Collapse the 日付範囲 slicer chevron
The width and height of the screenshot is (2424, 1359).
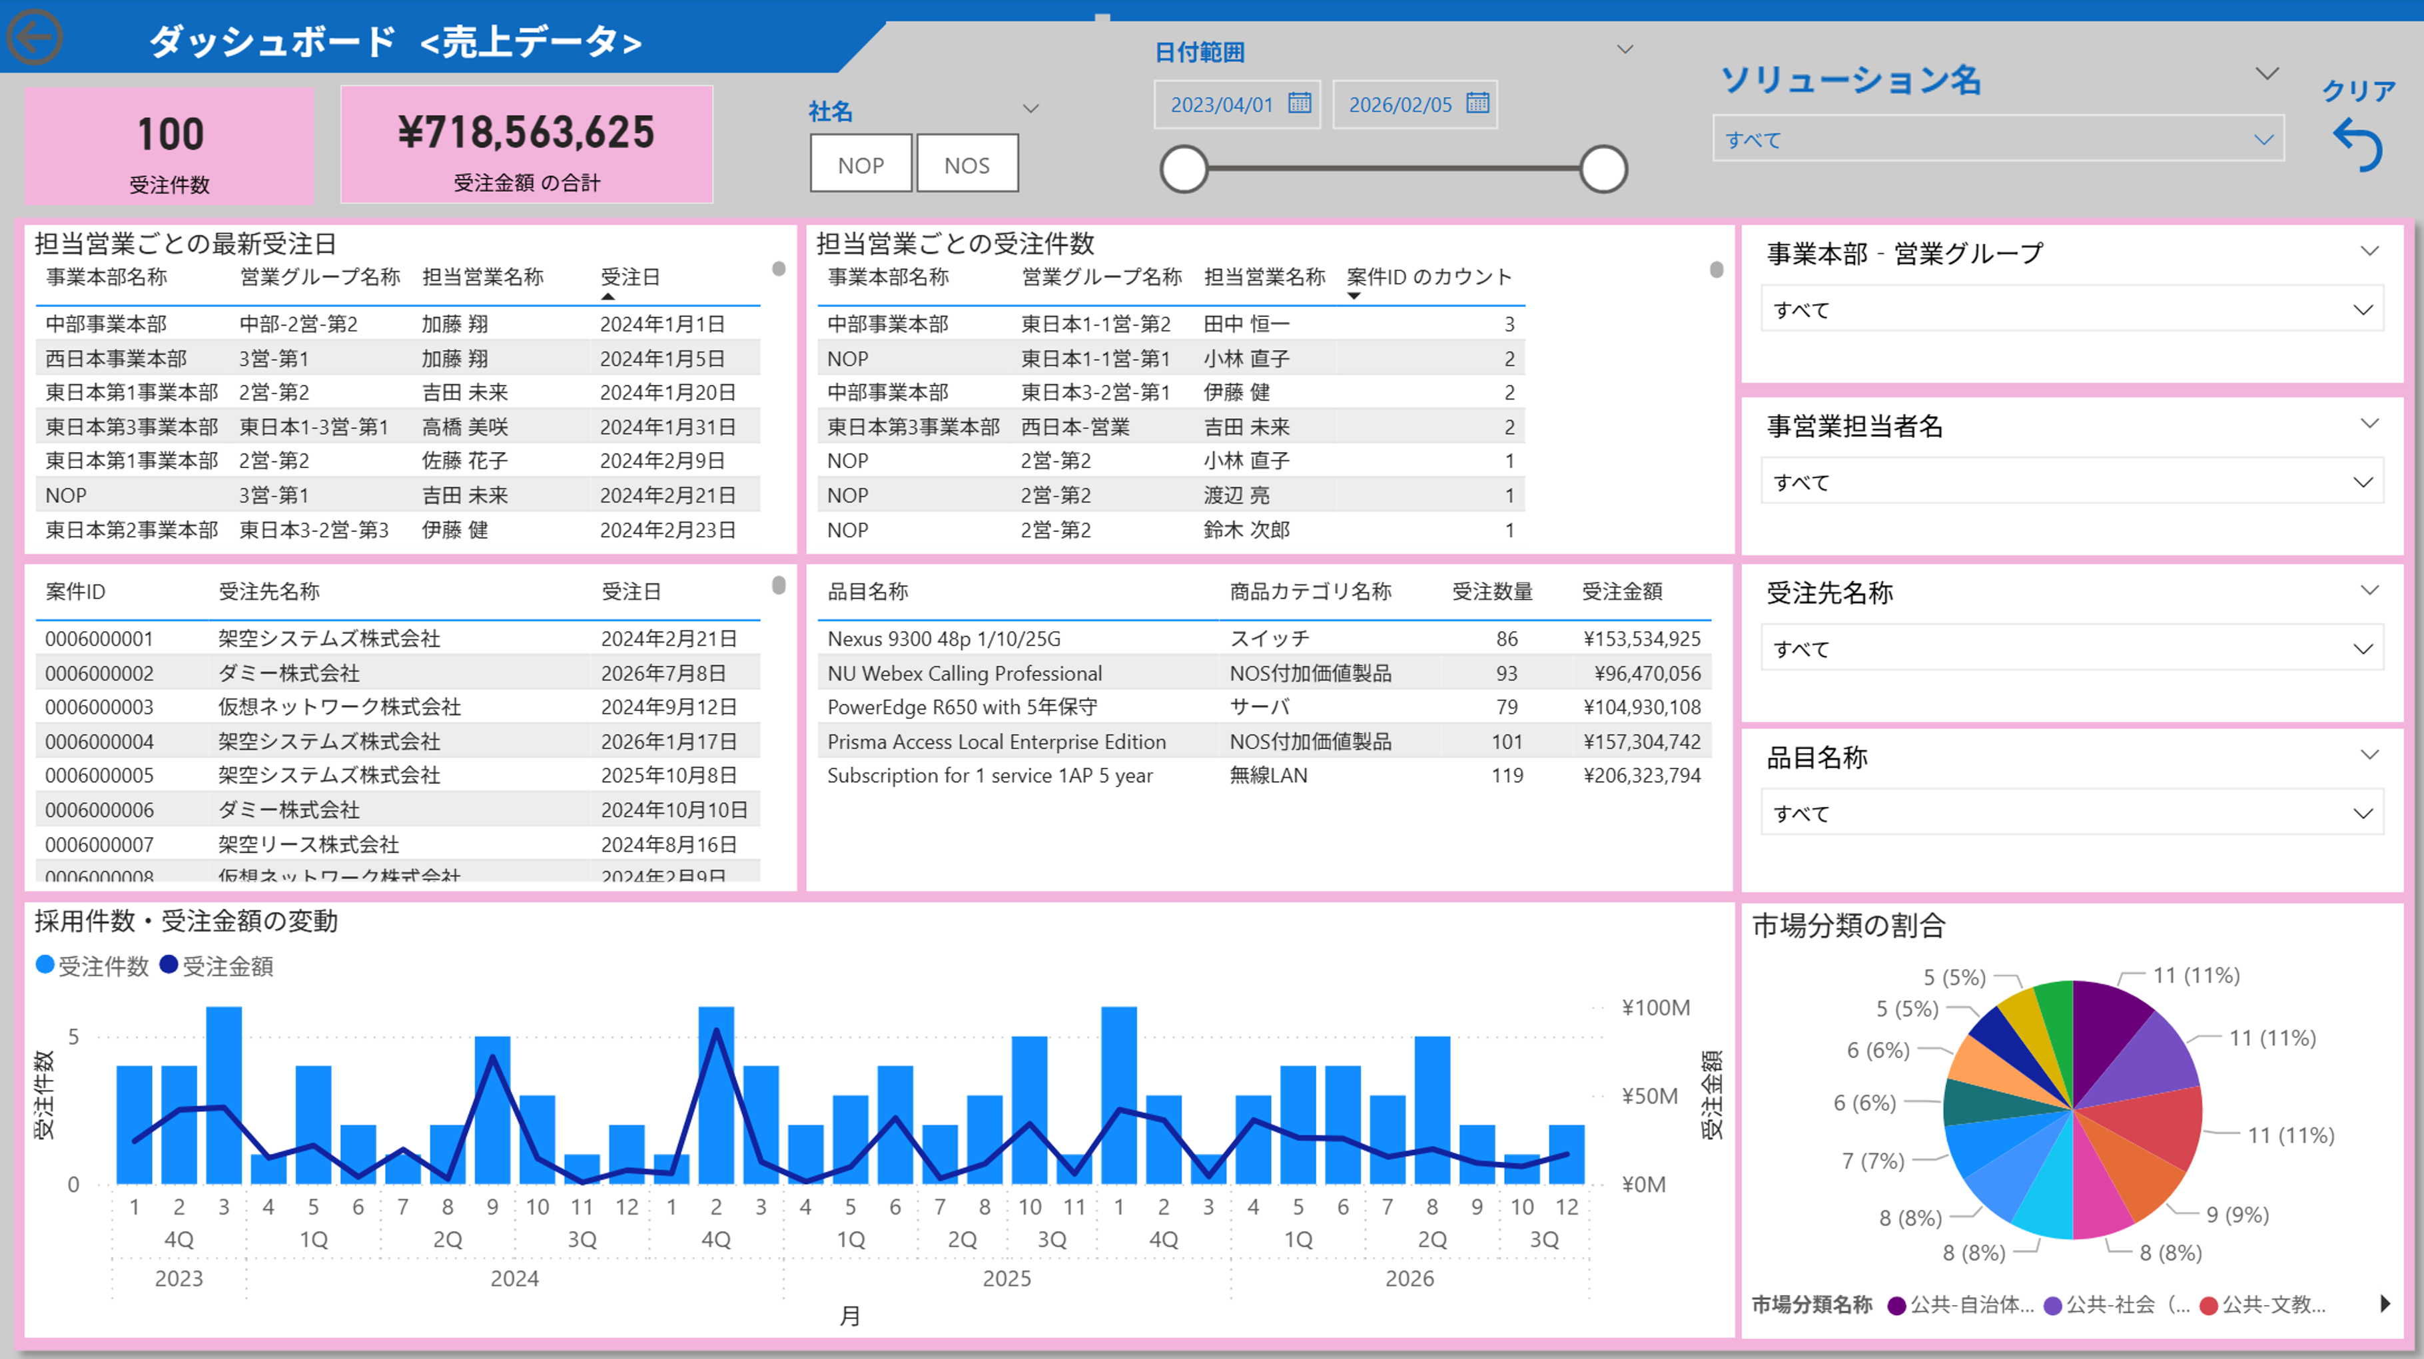click(x=1624, y=50)
